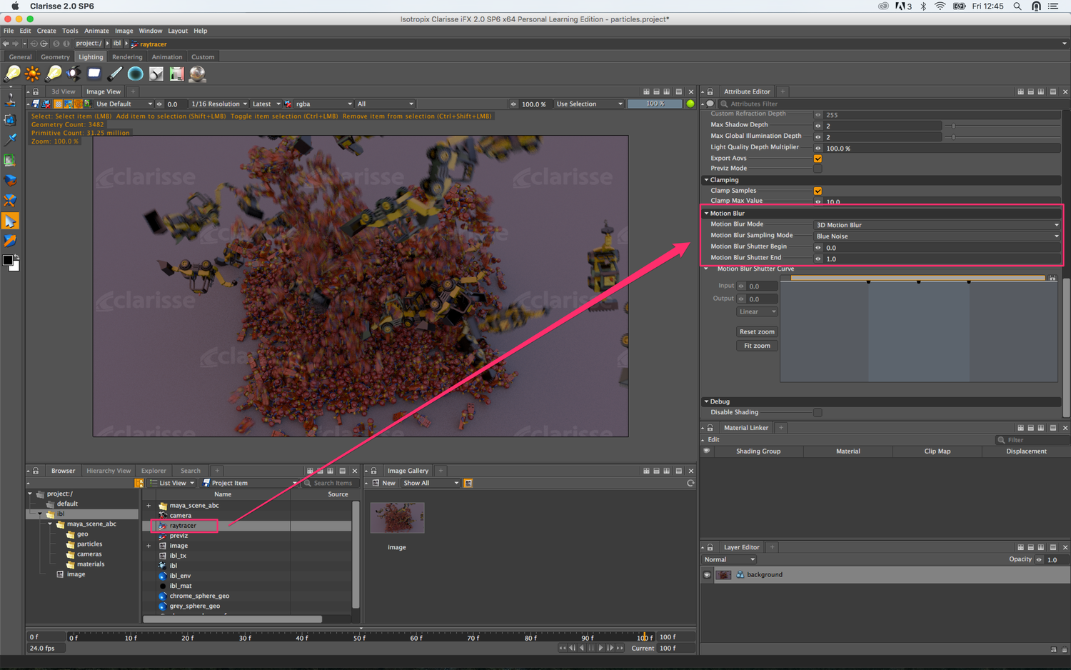
Task: Click the swap foreground background colors icon
Action: pyautogui.click(x=16, y=257)
